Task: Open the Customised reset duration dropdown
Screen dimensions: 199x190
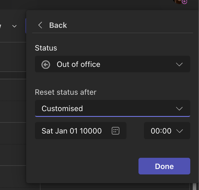Action: click(x=112, y=108)
